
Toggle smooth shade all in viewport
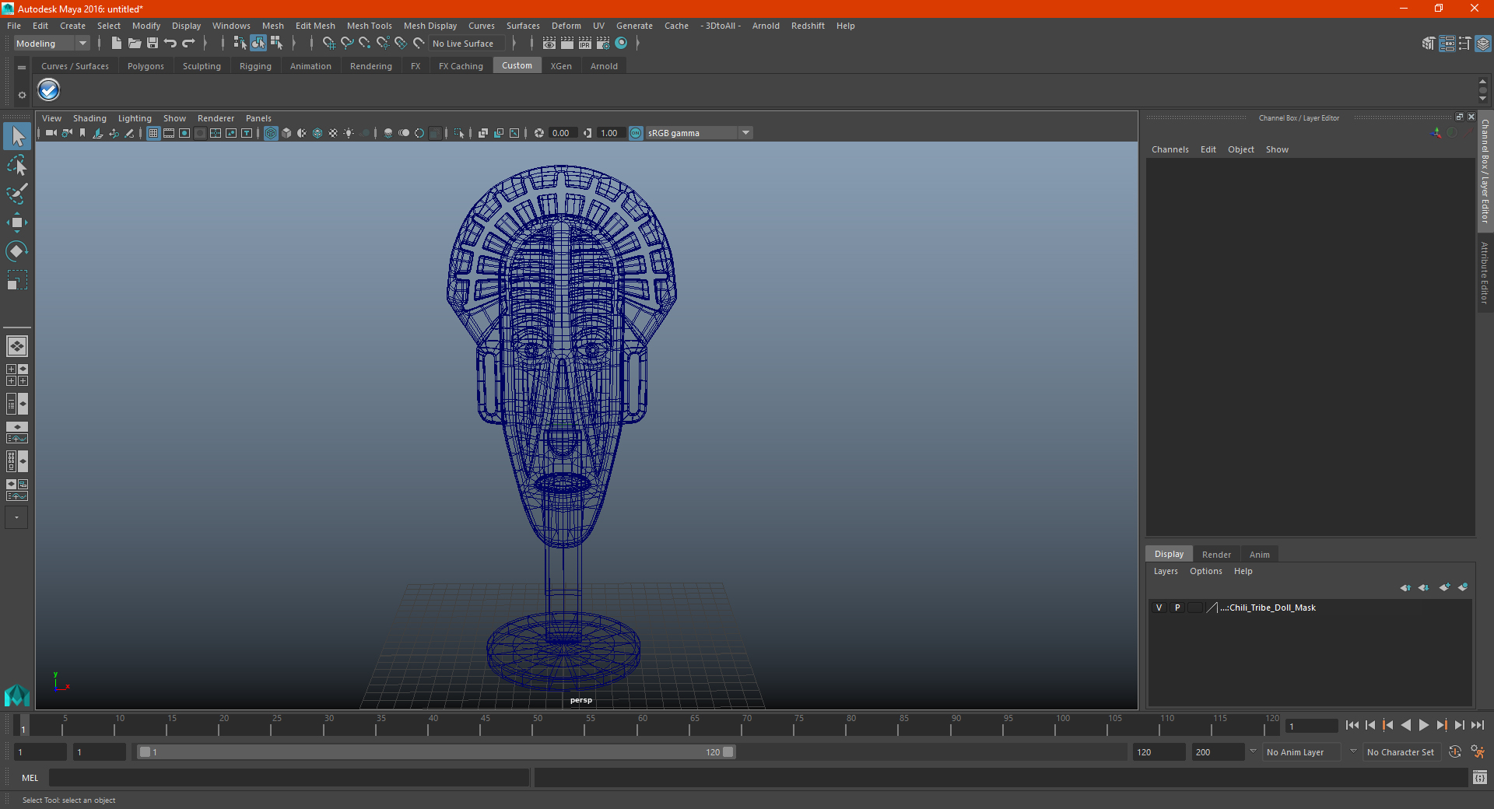(x=286, y=133)
